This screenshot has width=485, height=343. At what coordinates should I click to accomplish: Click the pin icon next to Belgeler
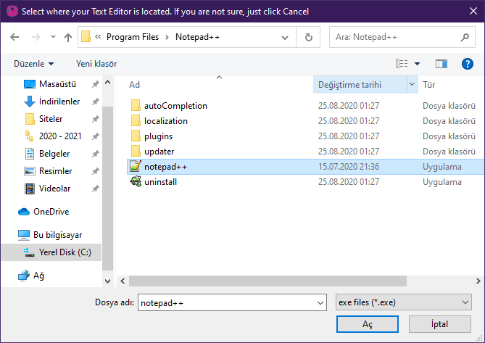coord(96,154)
